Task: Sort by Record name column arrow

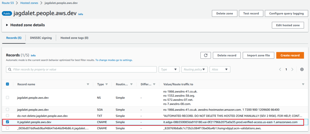Action: click(88, 84)
